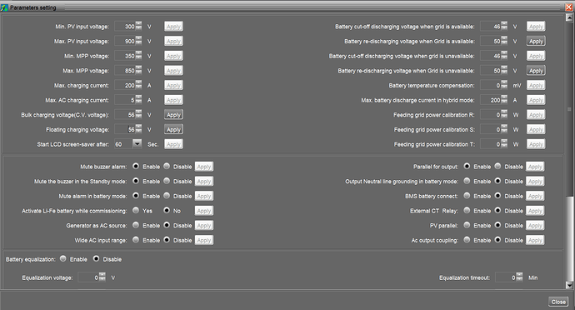
Task: Enable PV parallel option
Action: (467, 225)
